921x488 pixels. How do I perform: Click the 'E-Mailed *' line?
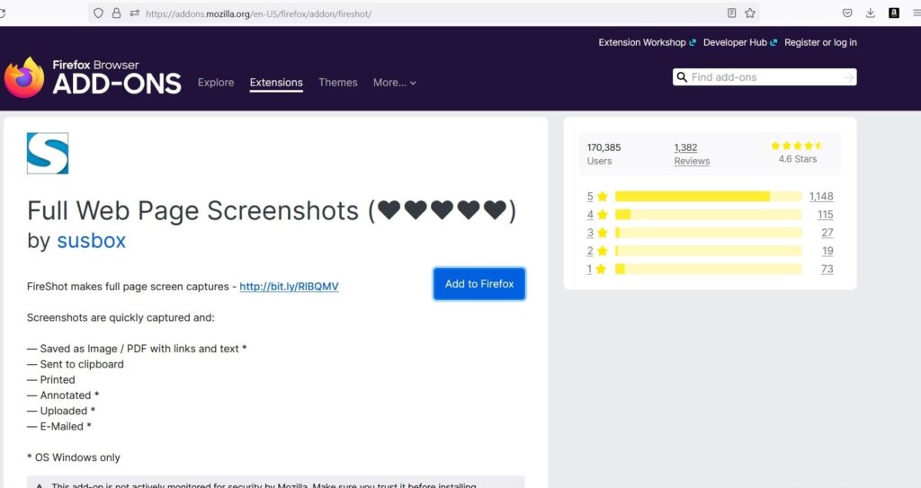pyautogui.click(x=59, y=426)
